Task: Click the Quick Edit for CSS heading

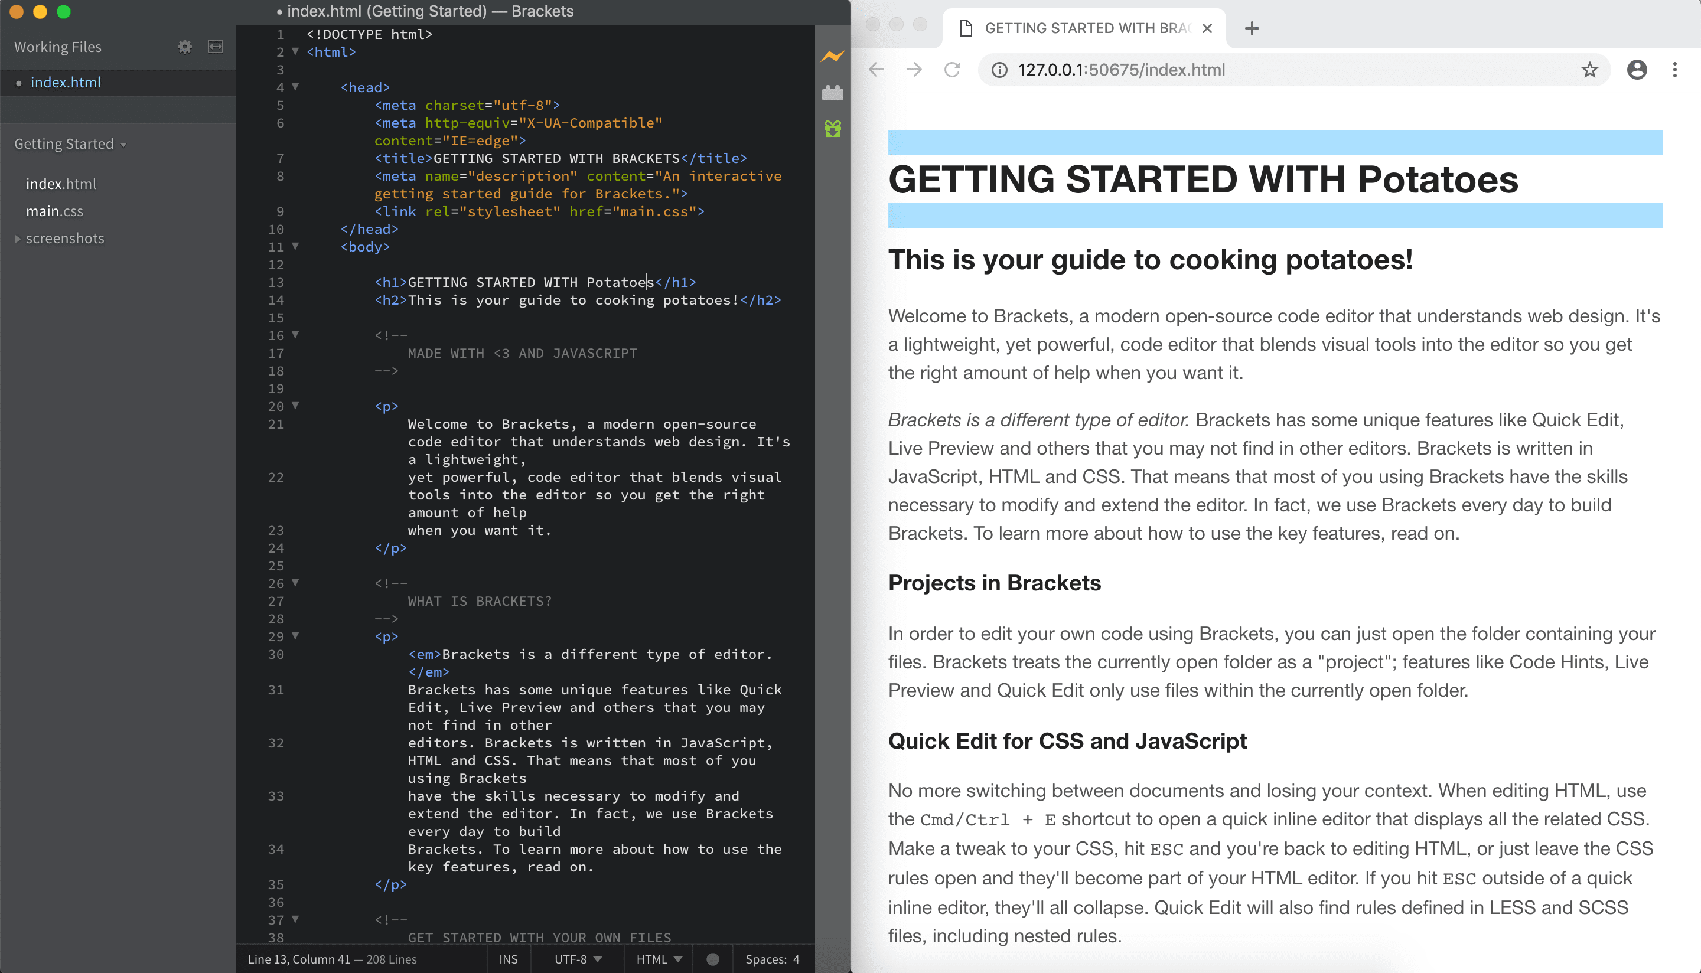Action: [1067, 741]
